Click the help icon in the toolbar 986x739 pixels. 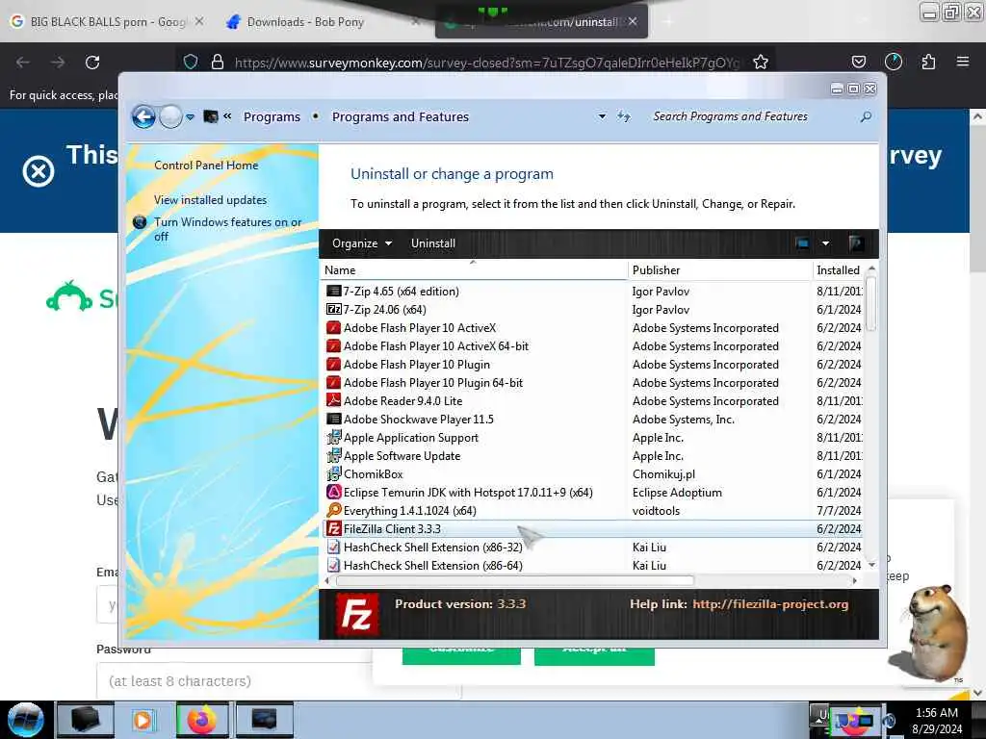coord(855,243)
